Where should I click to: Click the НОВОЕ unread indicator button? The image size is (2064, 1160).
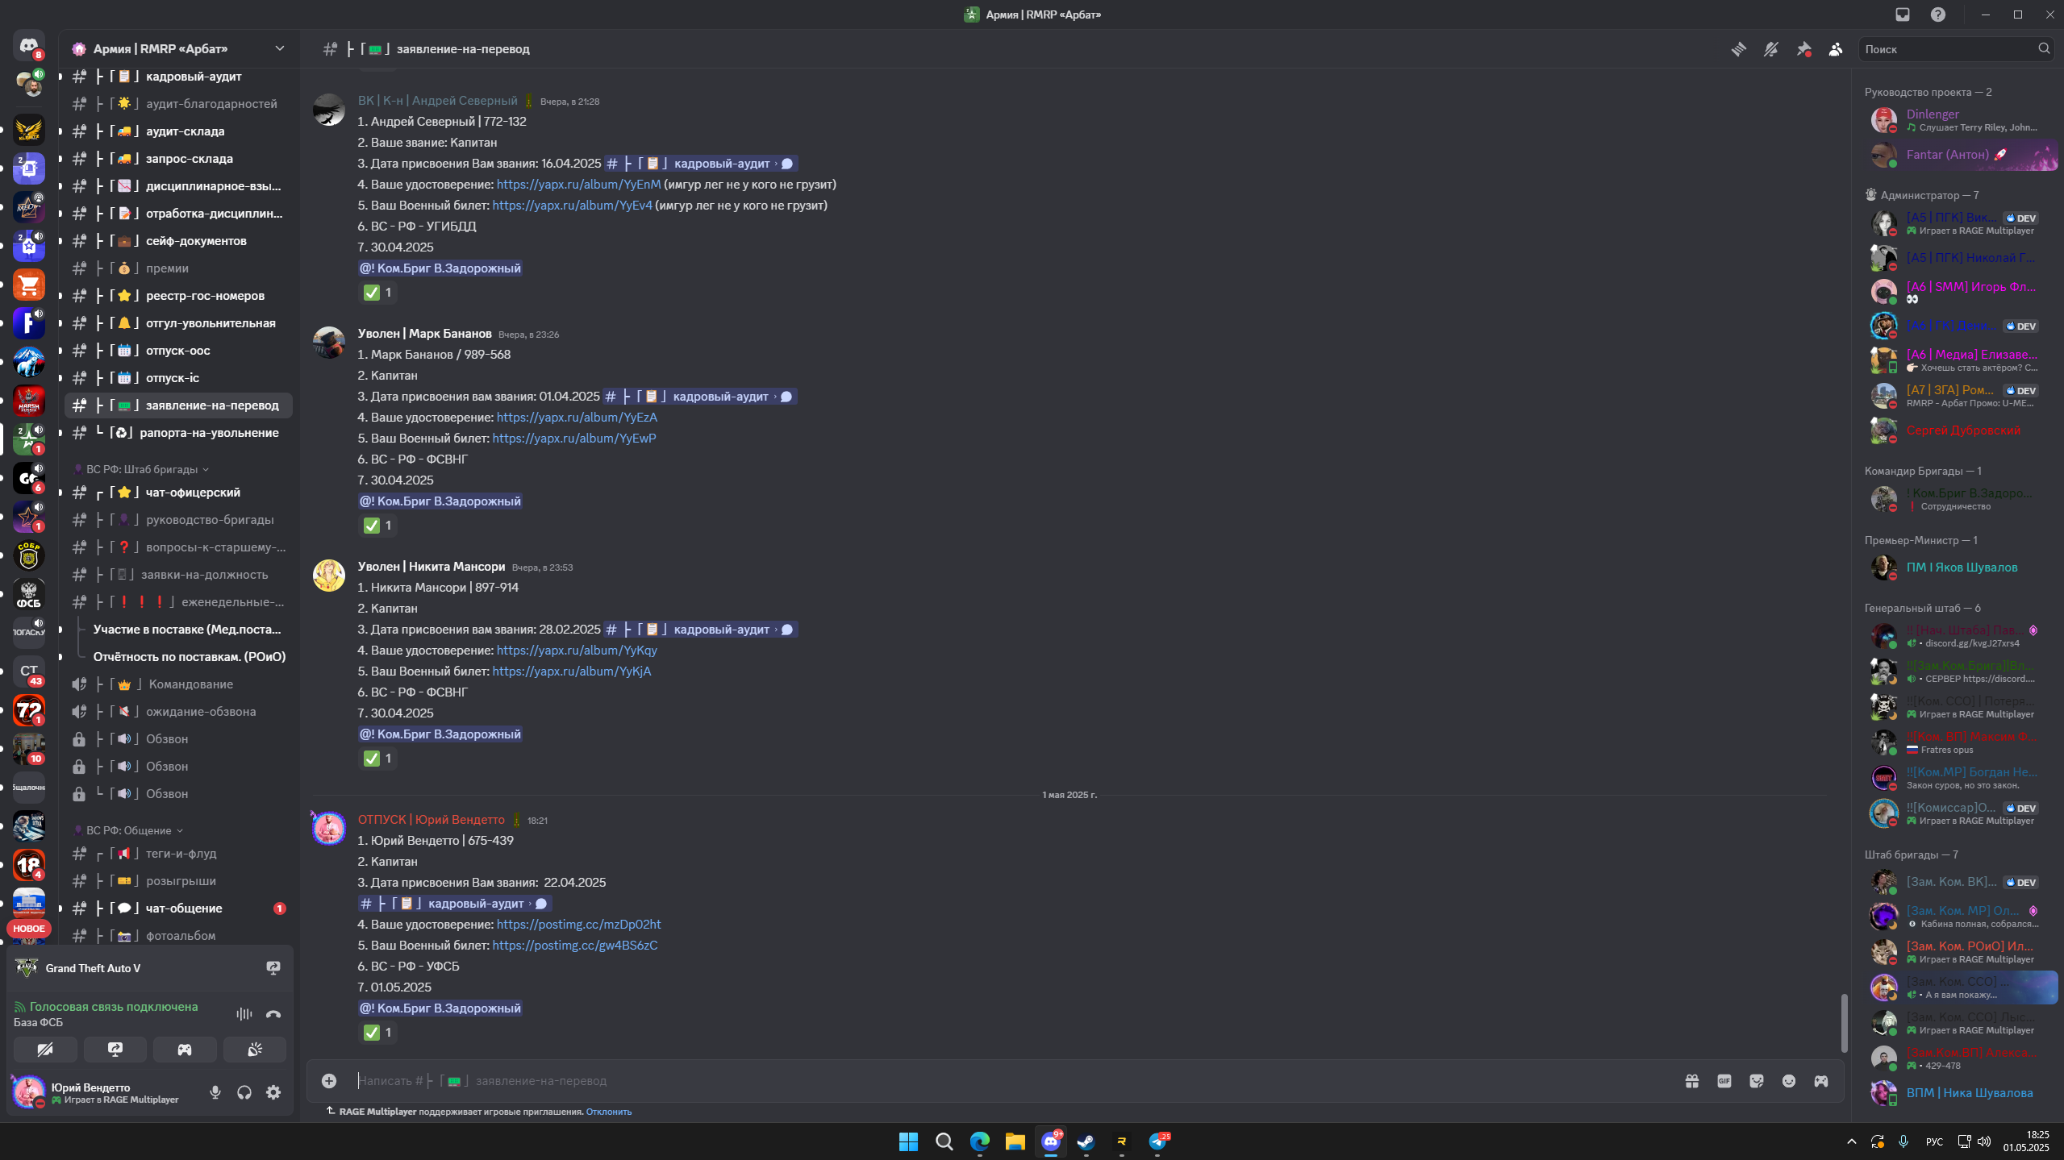pos(29,929)
